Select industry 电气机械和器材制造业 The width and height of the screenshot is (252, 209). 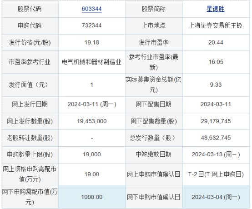pos(91,62)
